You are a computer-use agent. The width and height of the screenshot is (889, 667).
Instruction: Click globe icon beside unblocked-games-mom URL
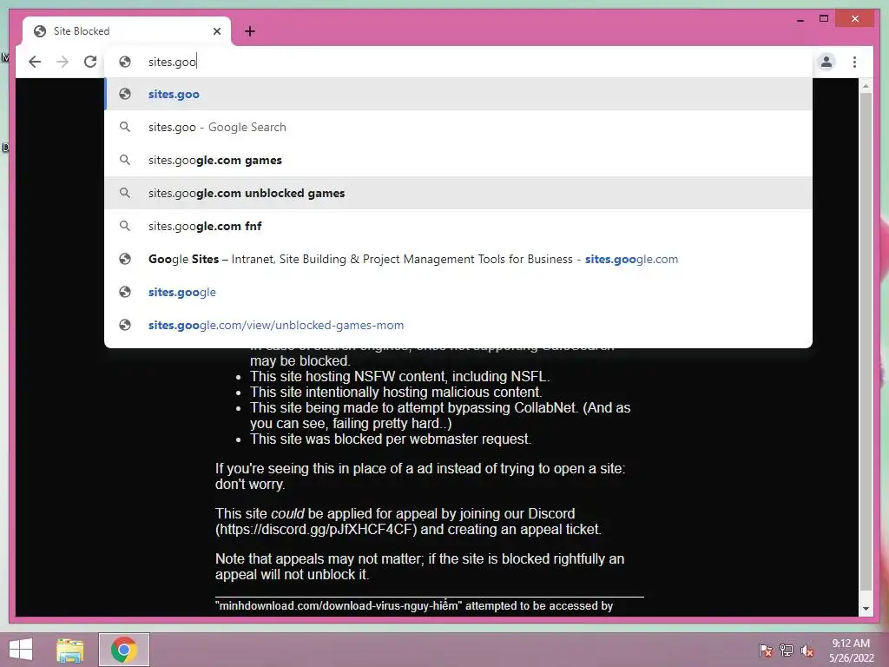pos(125,325)
